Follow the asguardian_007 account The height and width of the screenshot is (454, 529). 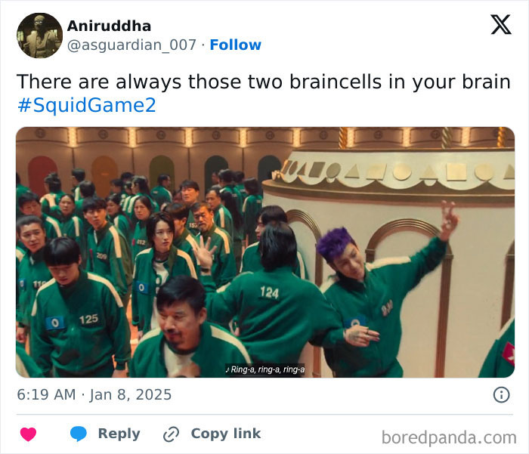click(236, 45)
